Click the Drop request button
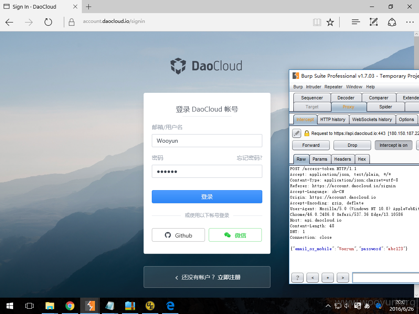The image size is (419, 314). 352,145
